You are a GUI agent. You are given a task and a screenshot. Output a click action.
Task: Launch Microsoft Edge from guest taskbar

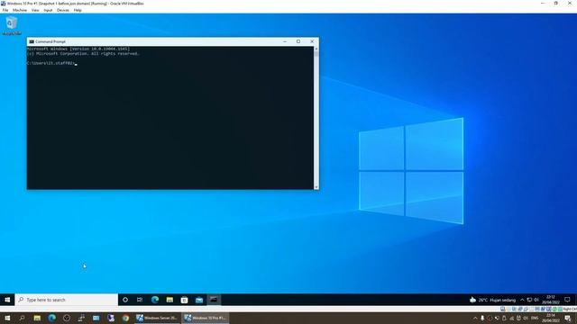(x=155, y=300)
